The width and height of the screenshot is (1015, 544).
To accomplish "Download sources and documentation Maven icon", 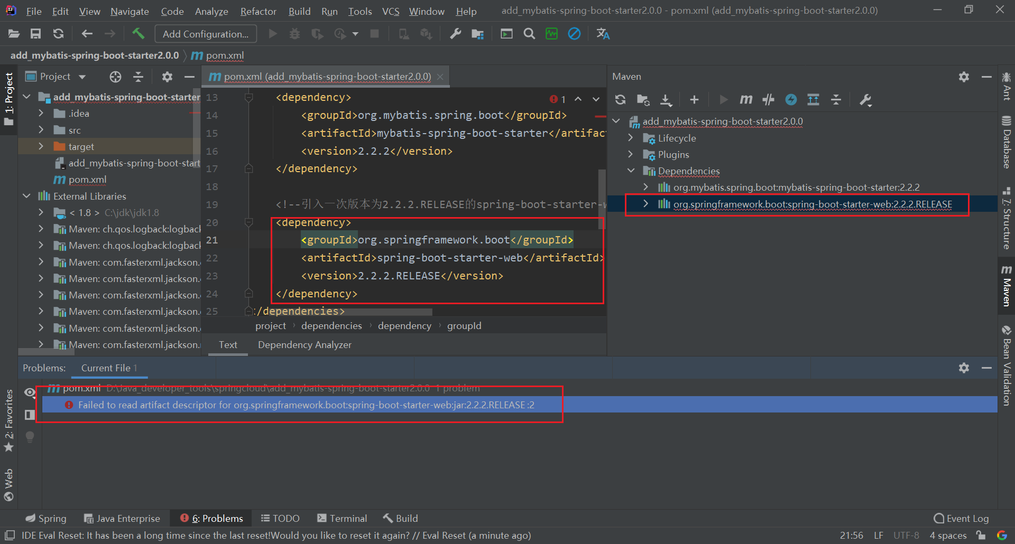I will coord(666,100).
